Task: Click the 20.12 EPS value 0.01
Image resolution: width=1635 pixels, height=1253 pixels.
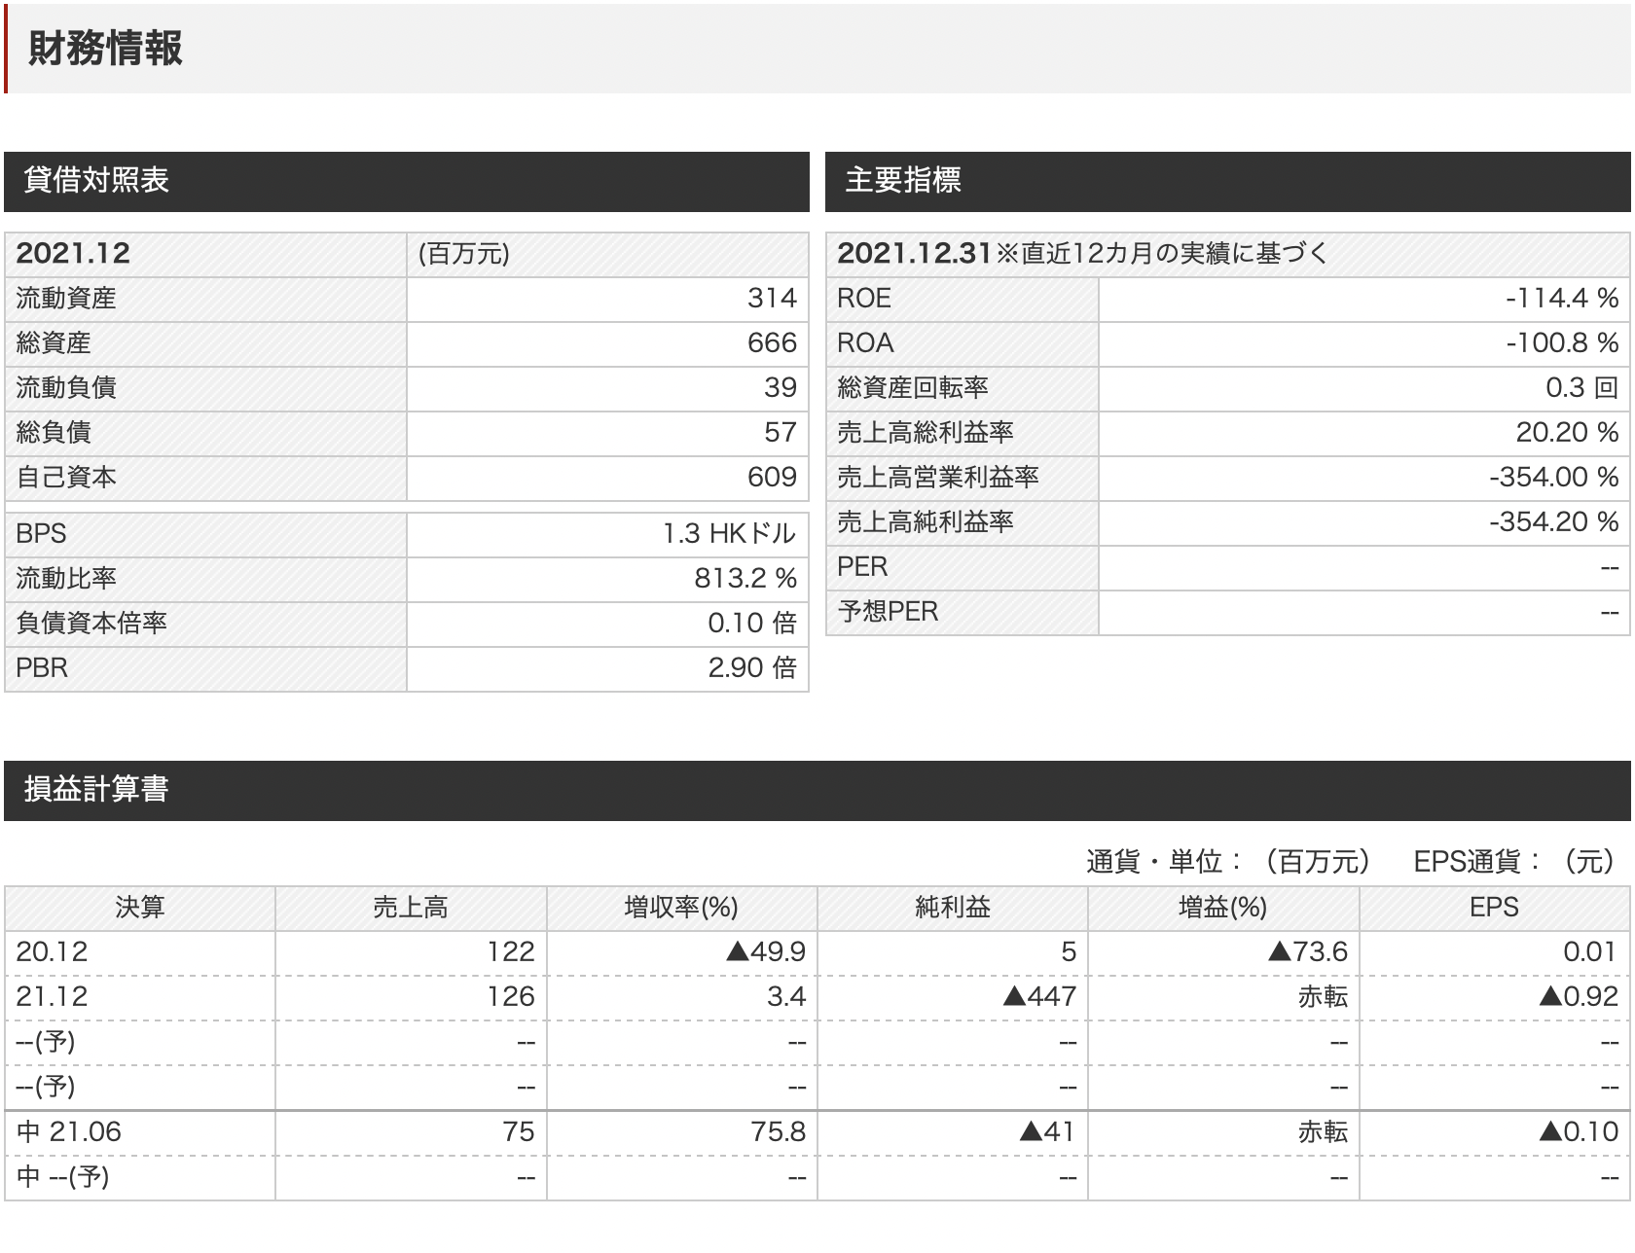Action: coord(1590,952)
